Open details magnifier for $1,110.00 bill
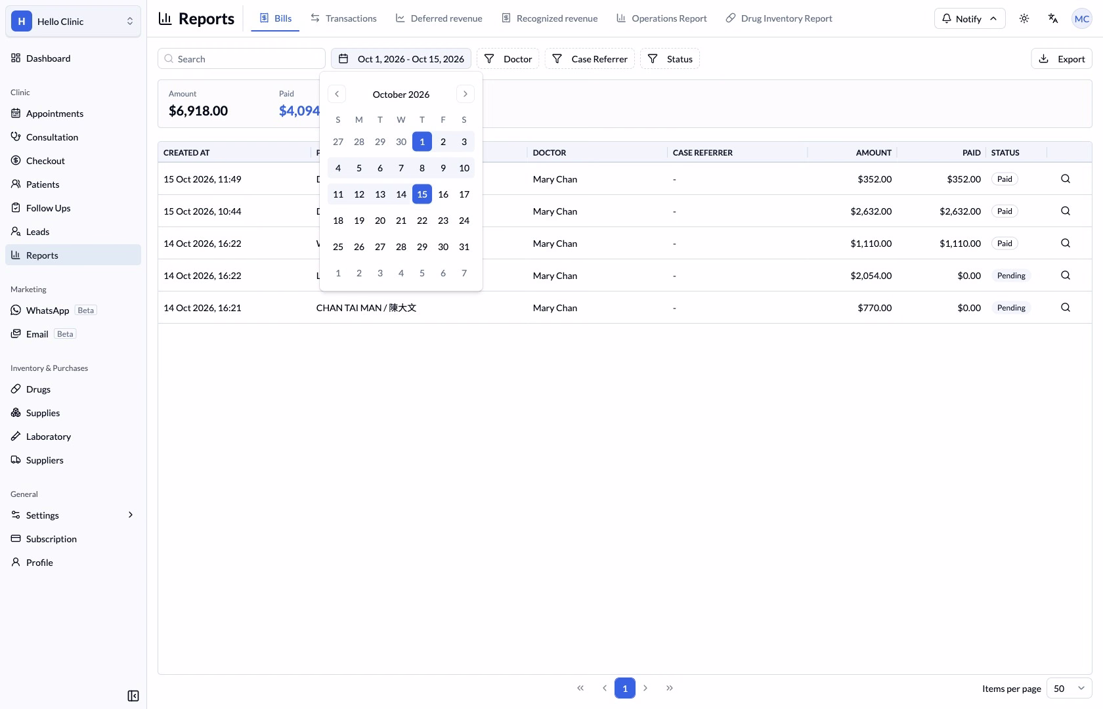The width and height of the screenshot is (1103, 709). pos(1066,243)
